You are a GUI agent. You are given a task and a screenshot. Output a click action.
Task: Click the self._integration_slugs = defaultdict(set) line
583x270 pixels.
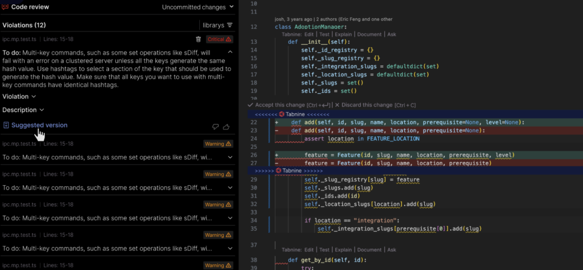pos(371,67)
